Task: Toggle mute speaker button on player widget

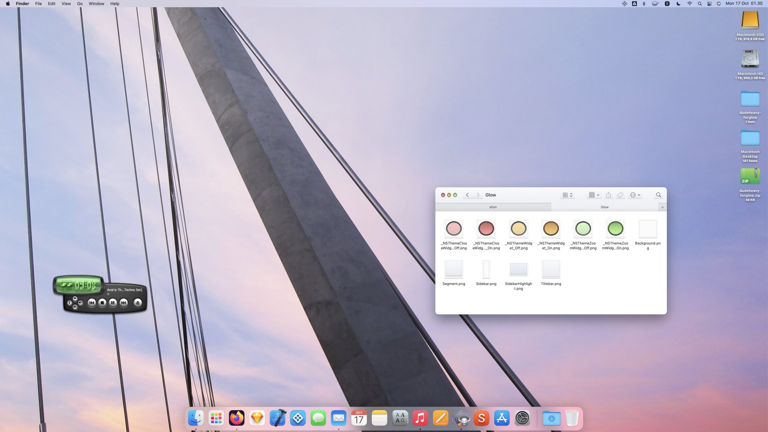Action: (80, 303)
